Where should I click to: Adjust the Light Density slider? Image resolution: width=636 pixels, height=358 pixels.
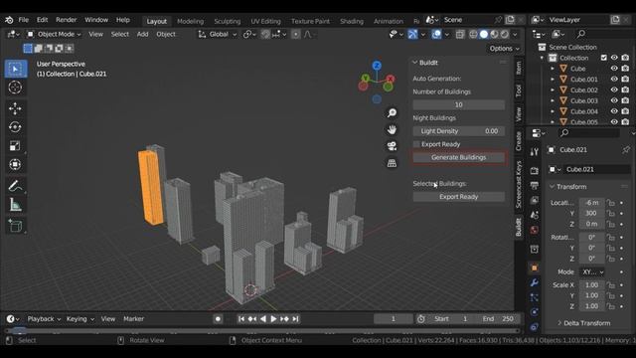459,131
